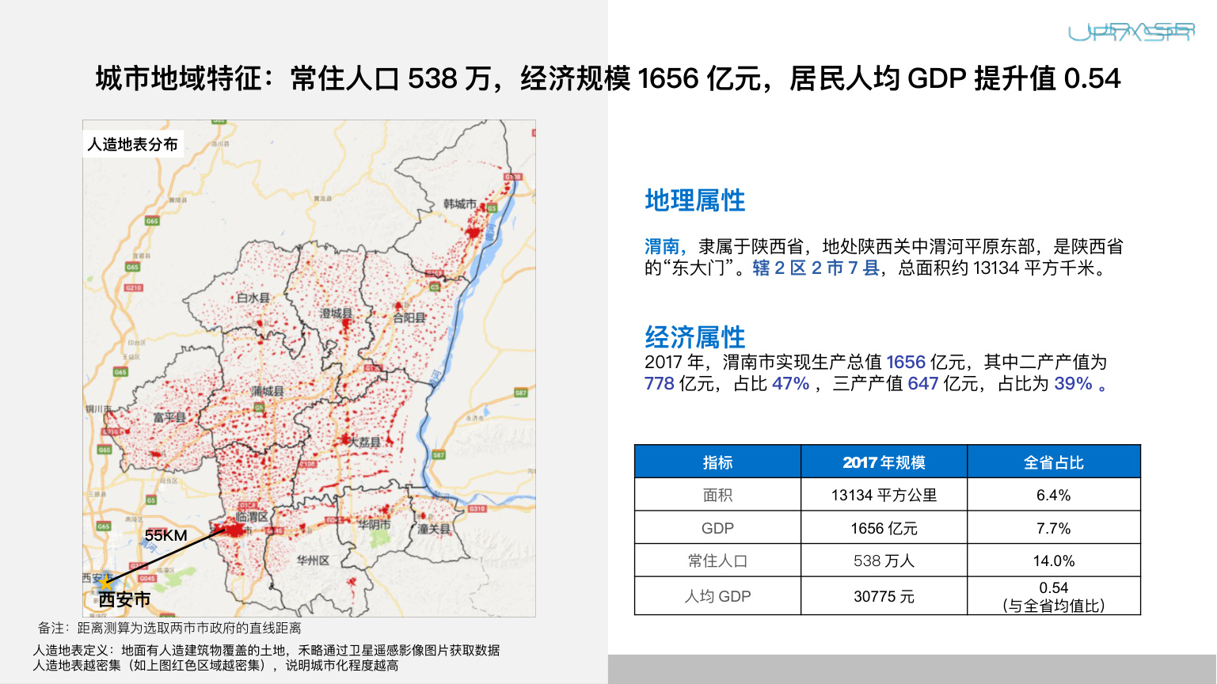
Task: Select the blue 渭南 text in the geography paragraph
Action: pyautogui.click(x=663, y=247)
